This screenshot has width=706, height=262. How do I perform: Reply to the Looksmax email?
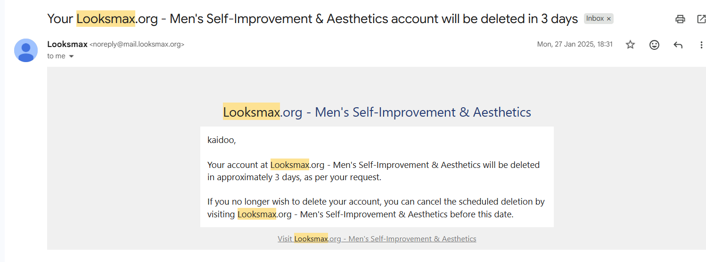[678, 45]
